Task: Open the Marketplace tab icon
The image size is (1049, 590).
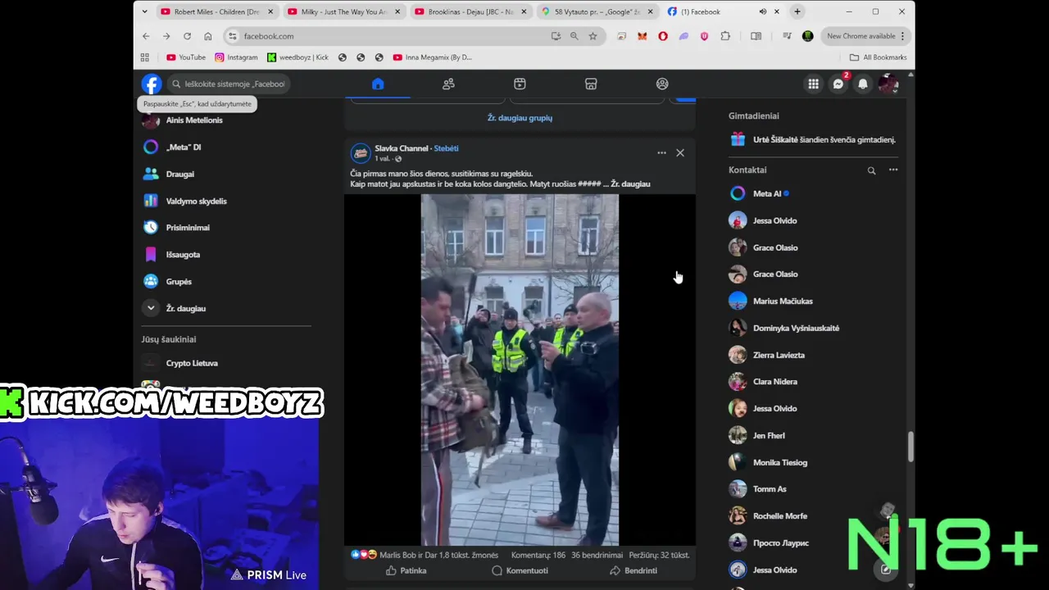Action: click(591, 84)
